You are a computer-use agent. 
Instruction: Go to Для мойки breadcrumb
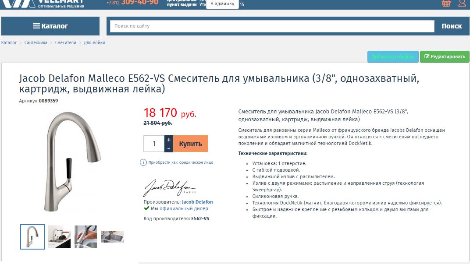[x=94, y=42]
